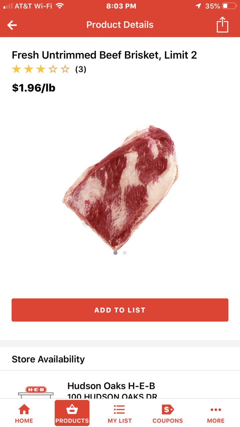Screen dimensions: 240x427
Task: Tap the three-star rating stars
Action: point(41,69)
